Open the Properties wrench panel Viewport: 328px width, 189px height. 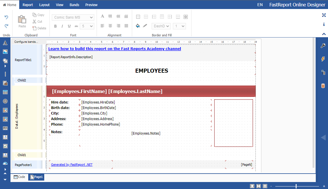[323, 46]
